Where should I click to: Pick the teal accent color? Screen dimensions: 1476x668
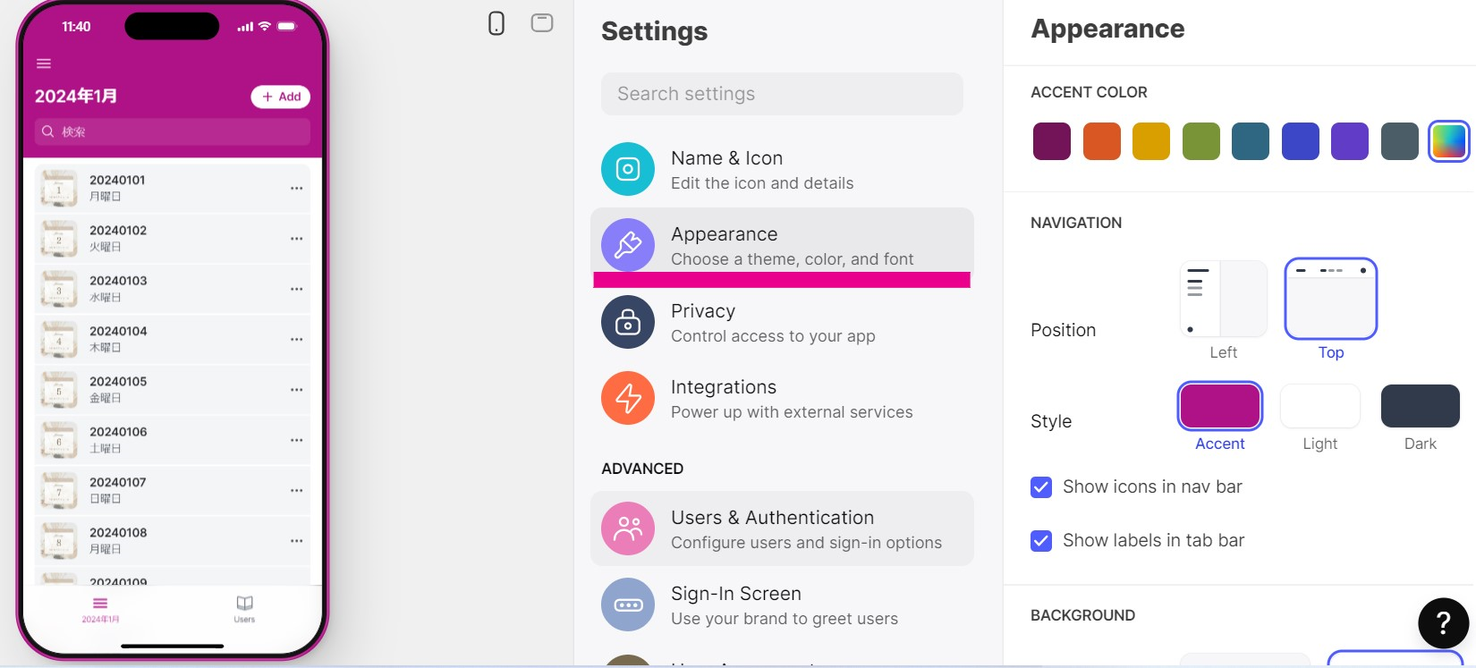pyautogui.click(x=1251, y=141)
